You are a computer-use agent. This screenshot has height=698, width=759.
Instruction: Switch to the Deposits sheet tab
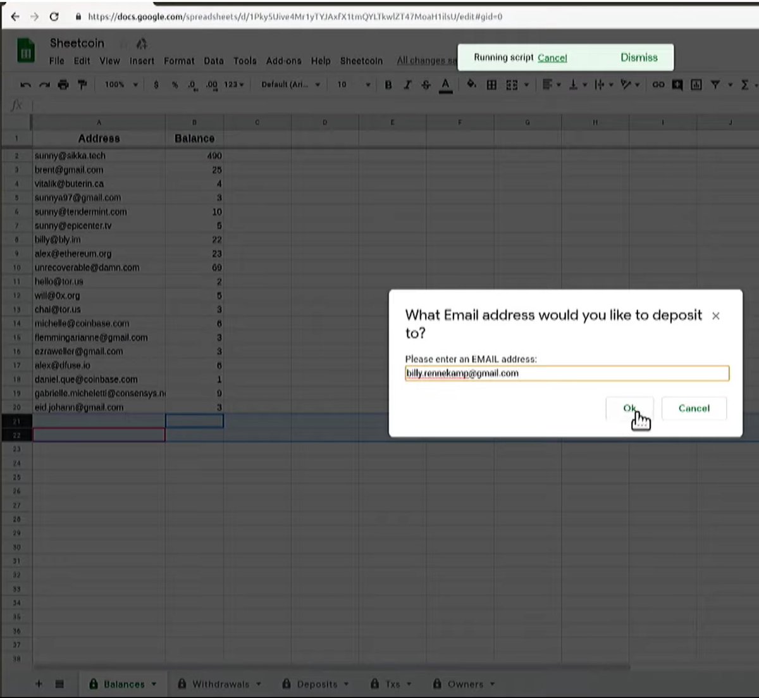(316, 684)
